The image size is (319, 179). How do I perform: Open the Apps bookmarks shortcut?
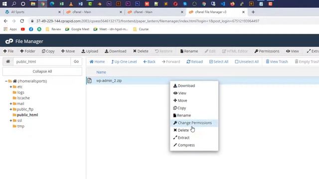pyautogui.click(x=10, y=29)
